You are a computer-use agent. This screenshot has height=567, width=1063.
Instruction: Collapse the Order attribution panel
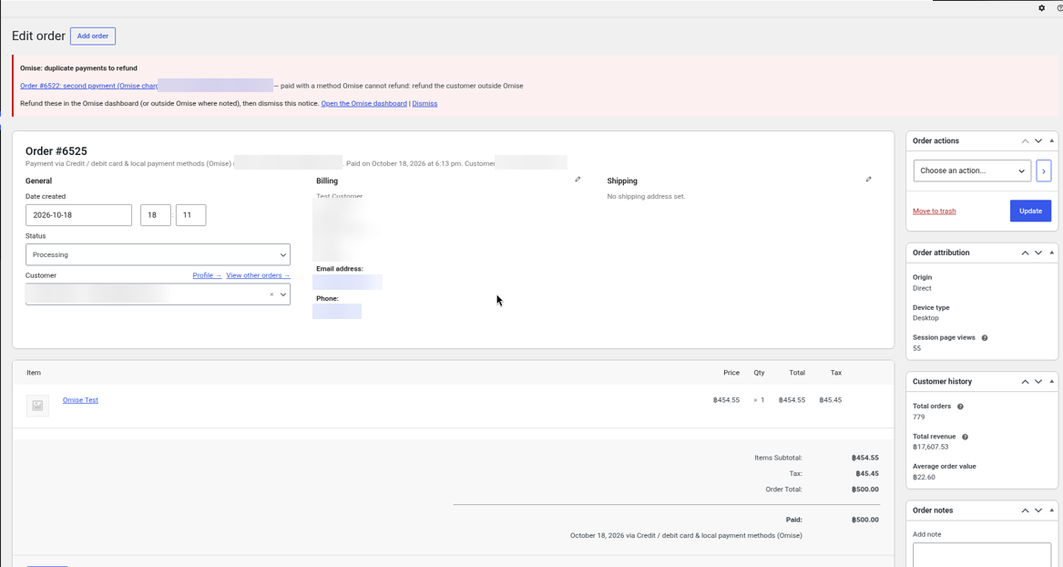point(1051,253)
